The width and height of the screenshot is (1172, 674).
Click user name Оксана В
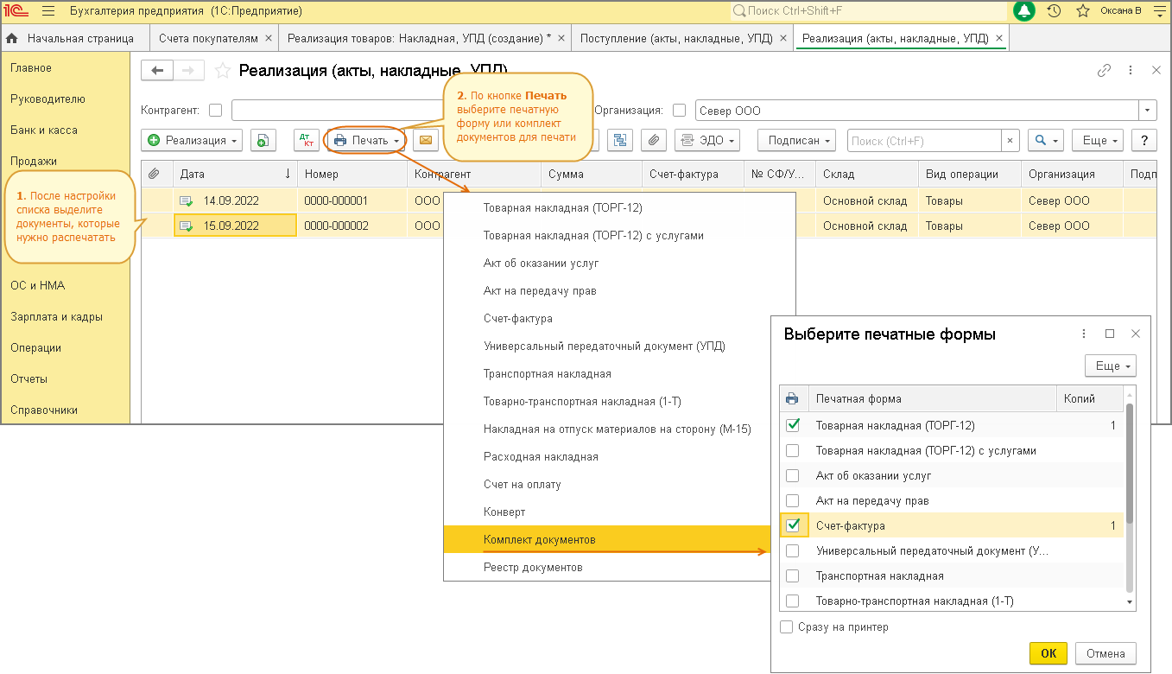(1121, 11)
